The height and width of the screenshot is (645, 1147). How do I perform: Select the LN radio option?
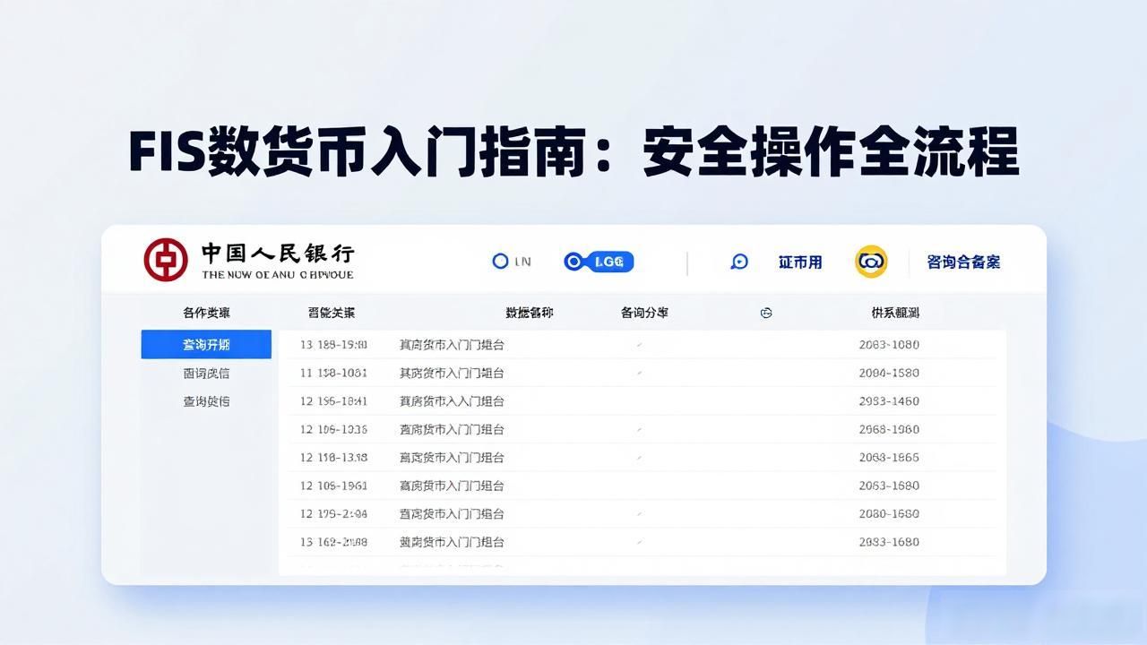pyautogui.click(x=512, y=262)
